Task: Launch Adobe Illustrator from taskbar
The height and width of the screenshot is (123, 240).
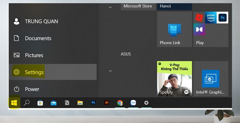Action: pyautogui.click(x=107, y=103)
